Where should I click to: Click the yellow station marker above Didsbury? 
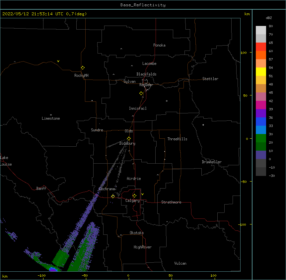[x=129, y=139]
